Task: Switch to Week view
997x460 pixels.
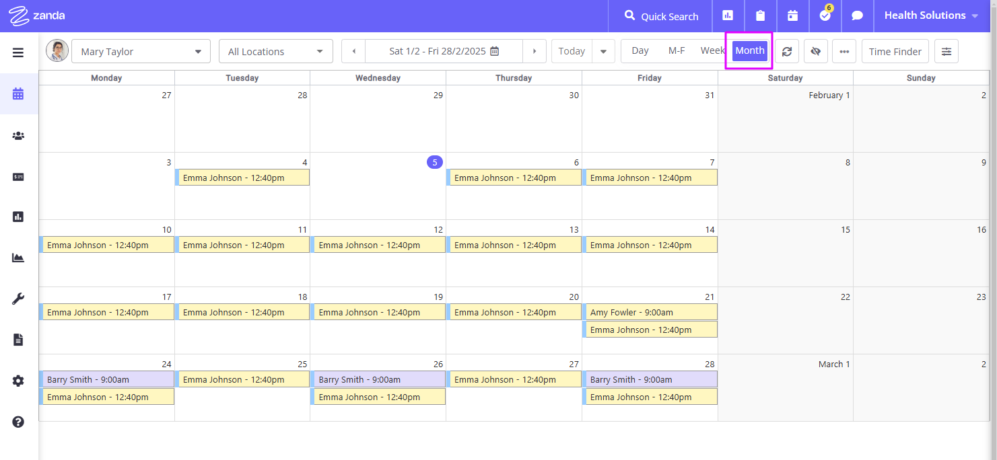Action: 712,50
